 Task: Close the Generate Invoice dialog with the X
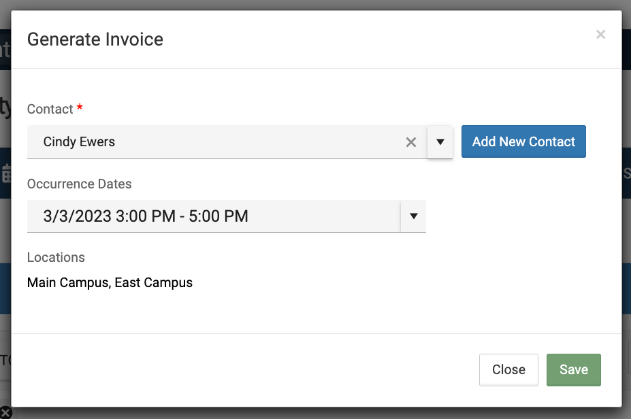[x=600, y=35]
